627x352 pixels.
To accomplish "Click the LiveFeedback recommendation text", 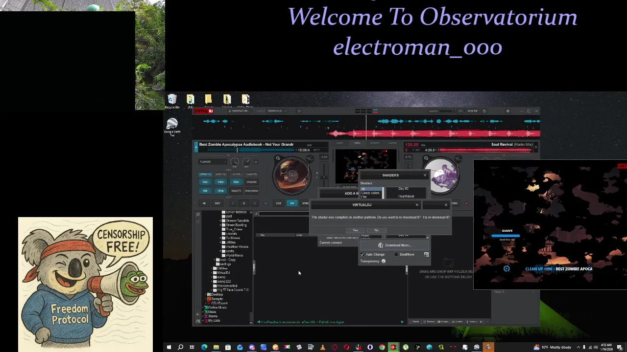I will (x=302, y=322).
